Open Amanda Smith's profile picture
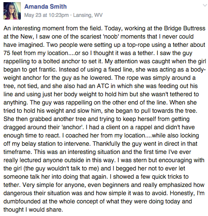 (x=12, y=11)
